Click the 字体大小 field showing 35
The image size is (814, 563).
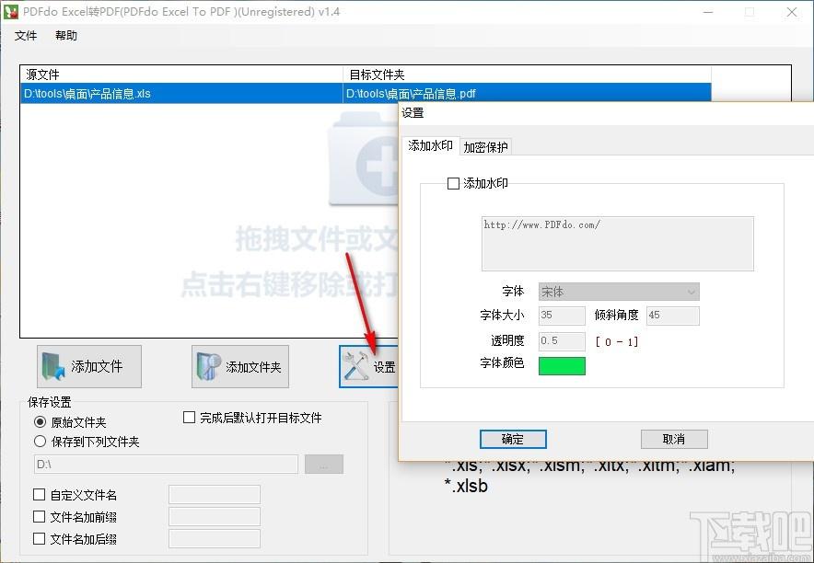coord(562,316)
